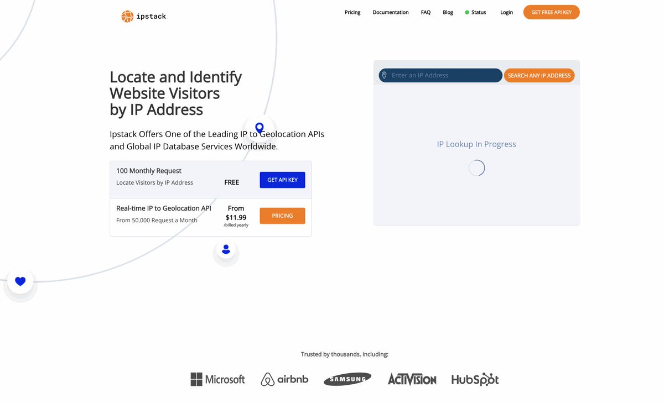Click the HubSpot logo

click(475, 379)
